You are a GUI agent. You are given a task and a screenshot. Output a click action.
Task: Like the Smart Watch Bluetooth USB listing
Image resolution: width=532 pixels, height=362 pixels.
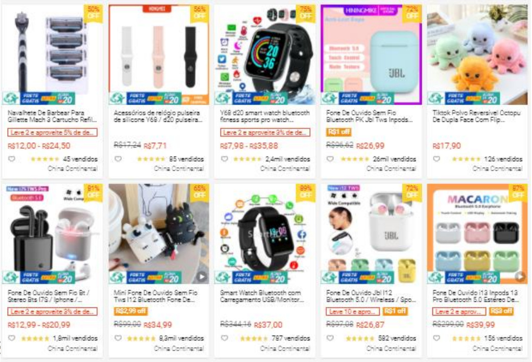pyautogui.click(x=224, y=338)
